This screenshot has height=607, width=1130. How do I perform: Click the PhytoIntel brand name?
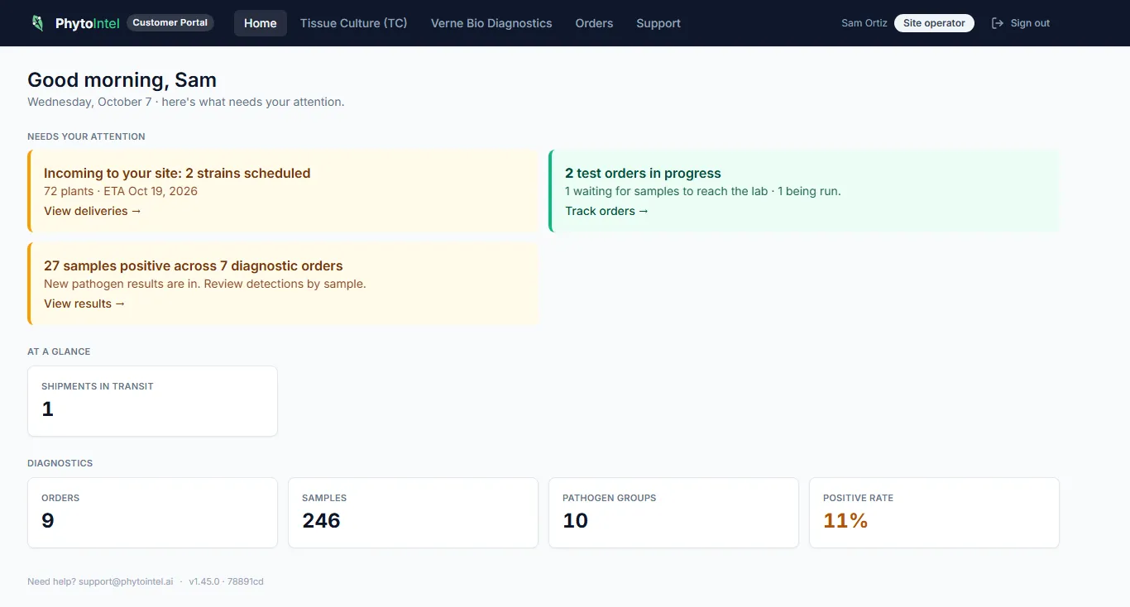click(x=88, y=23)
